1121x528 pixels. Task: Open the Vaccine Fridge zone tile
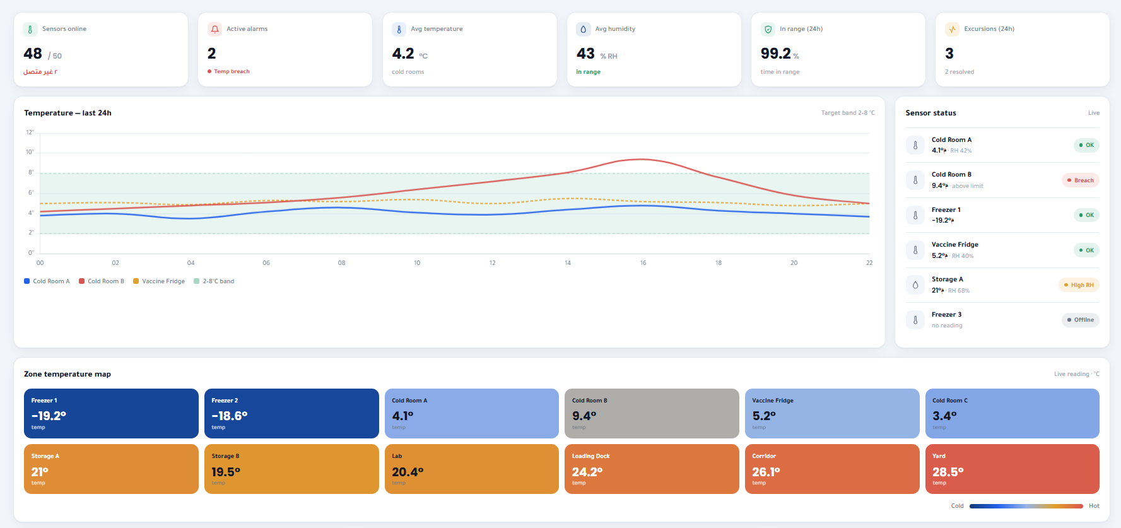click(x=832, y=413)
